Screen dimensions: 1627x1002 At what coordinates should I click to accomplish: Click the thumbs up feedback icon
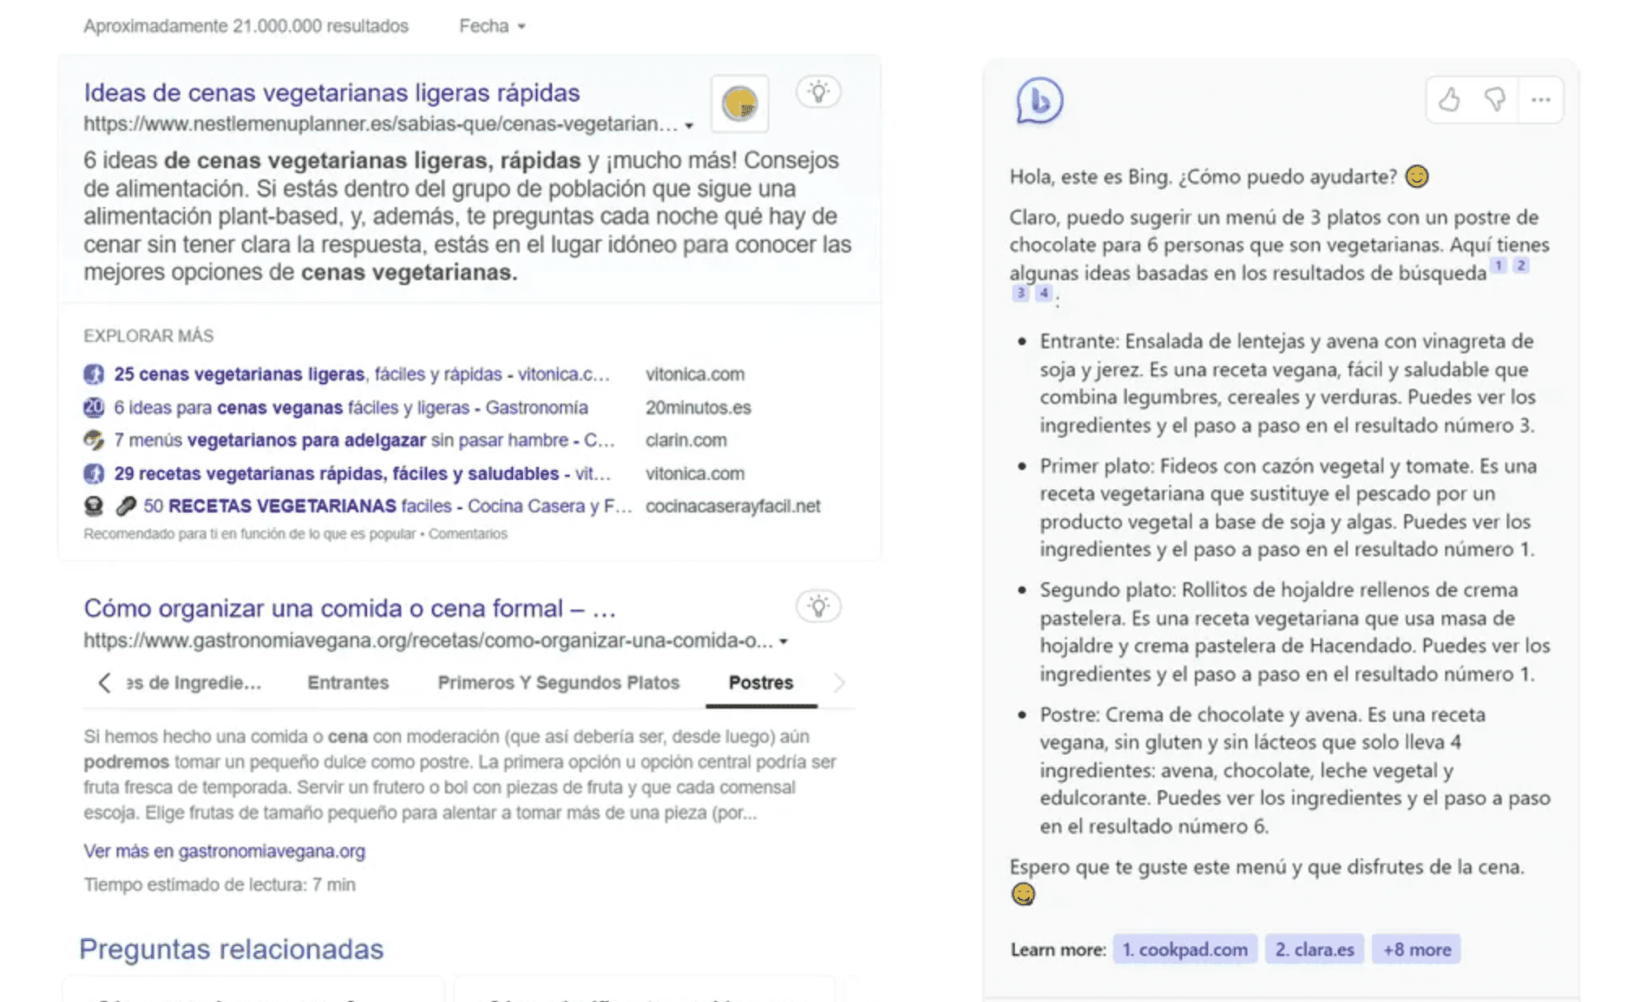1449,100
